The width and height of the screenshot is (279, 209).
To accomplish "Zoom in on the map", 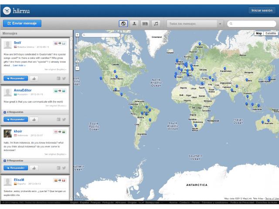I will coord(77,35).
